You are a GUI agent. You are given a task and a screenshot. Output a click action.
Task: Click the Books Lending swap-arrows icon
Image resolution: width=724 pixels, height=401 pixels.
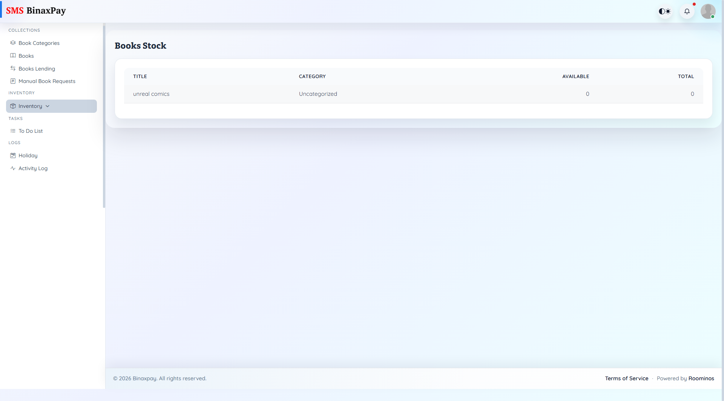pyautogui.click(x=13, y=69)
